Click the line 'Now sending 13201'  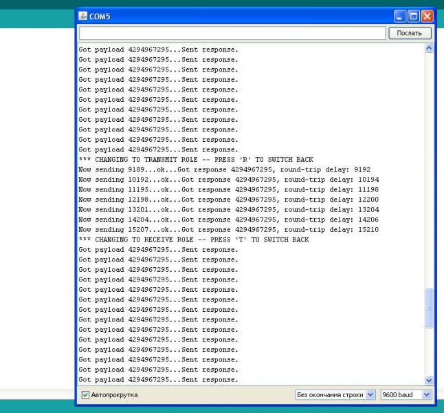tap(228, 210)
